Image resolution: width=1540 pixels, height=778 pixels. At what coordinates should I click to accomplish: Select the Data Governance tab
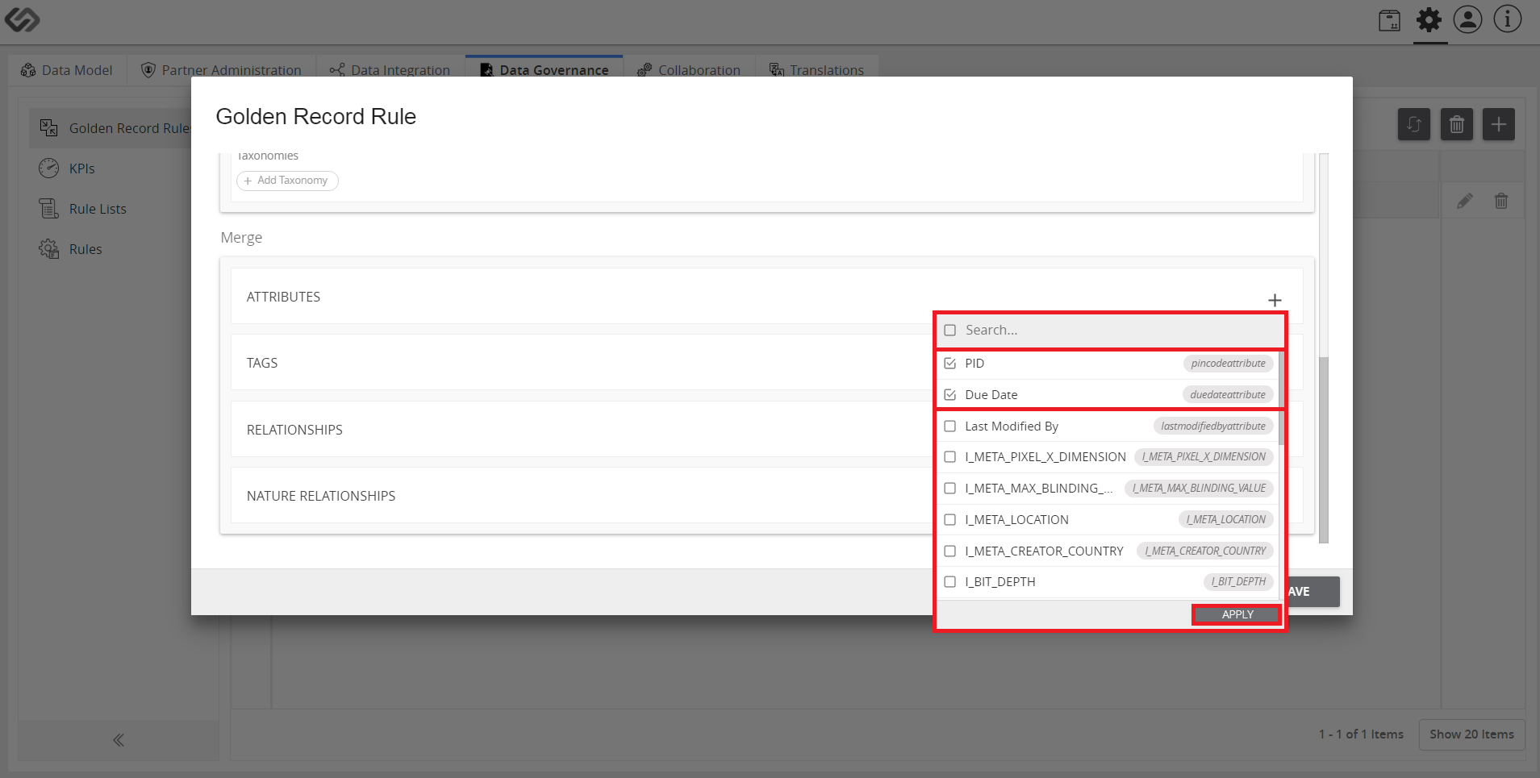pos(544,70)
